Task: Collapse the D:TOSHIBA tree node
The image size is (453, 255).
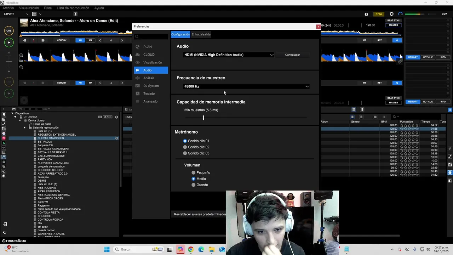Action: [15, 117]
